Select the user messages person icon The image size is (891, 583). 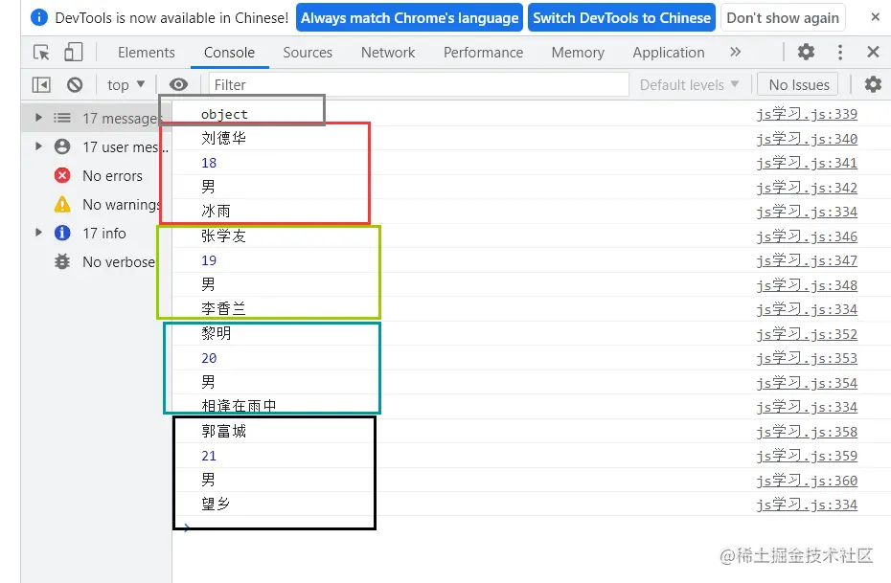click(62, 147)
